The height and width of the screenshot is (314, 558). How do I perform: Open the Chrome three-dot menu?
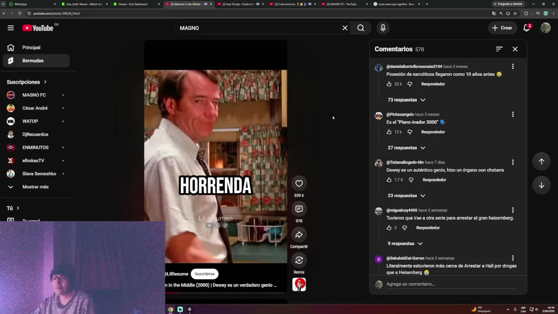pos(553,14)
